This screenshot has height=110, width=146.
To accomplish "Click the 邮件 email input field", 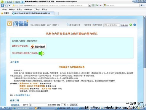I will (38, 105).
